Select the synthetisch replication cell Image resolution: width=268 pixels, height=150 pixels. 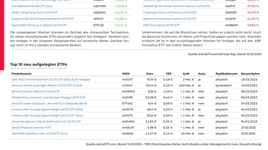(224, 86)
